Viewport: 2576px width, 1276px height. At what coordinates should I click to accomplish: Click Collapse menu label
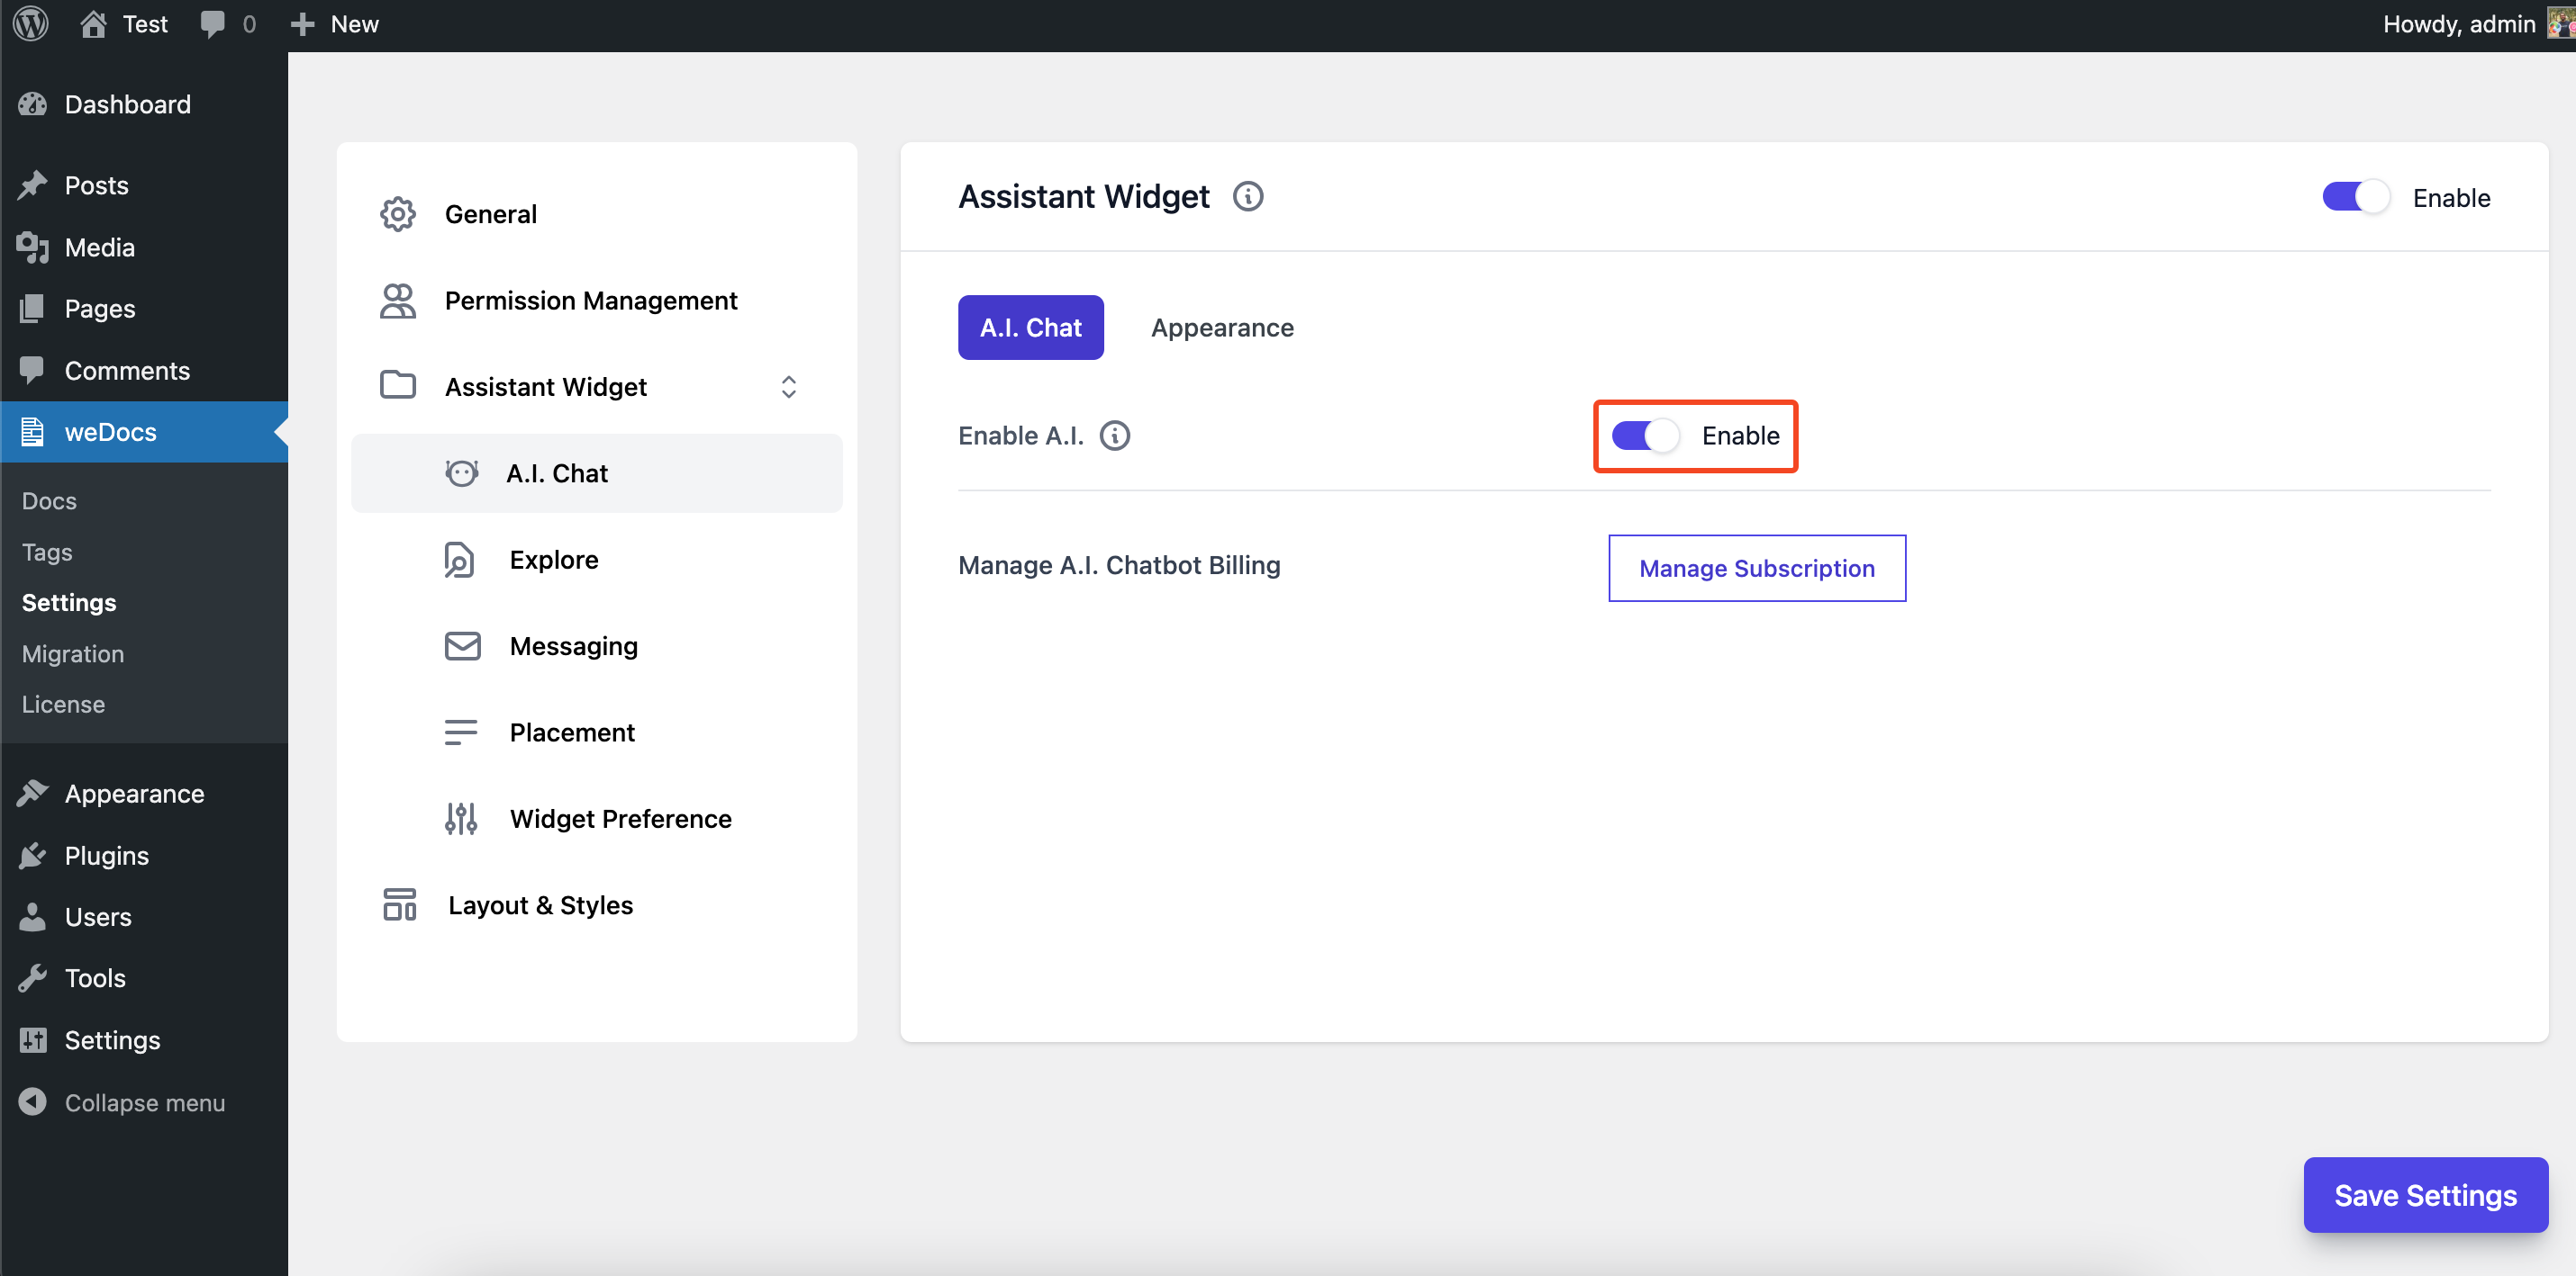click(x=145, y=1102)
